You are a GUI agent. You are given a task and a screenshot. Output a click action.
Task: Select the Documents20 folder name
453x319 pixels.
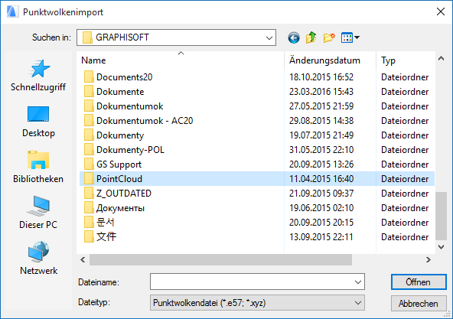tap(124, 77)
